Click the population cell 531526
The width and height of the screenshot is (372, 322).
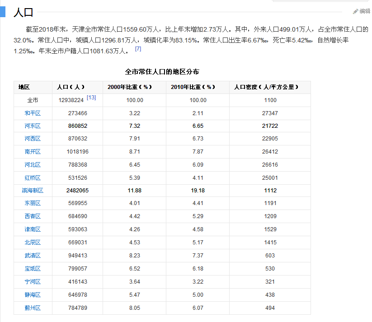pyautogui.click(x=78, y=178)
